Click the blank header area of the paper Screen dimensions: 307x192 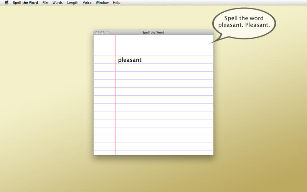pos(164,45)
